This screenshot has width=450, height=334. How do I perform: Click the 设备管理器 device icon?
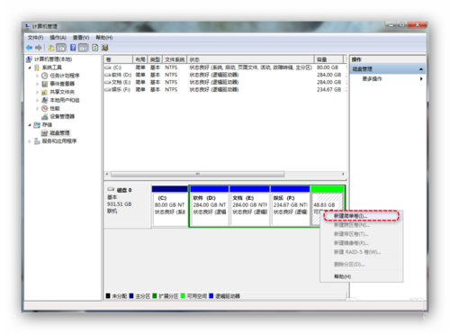(x=45, y=116)
